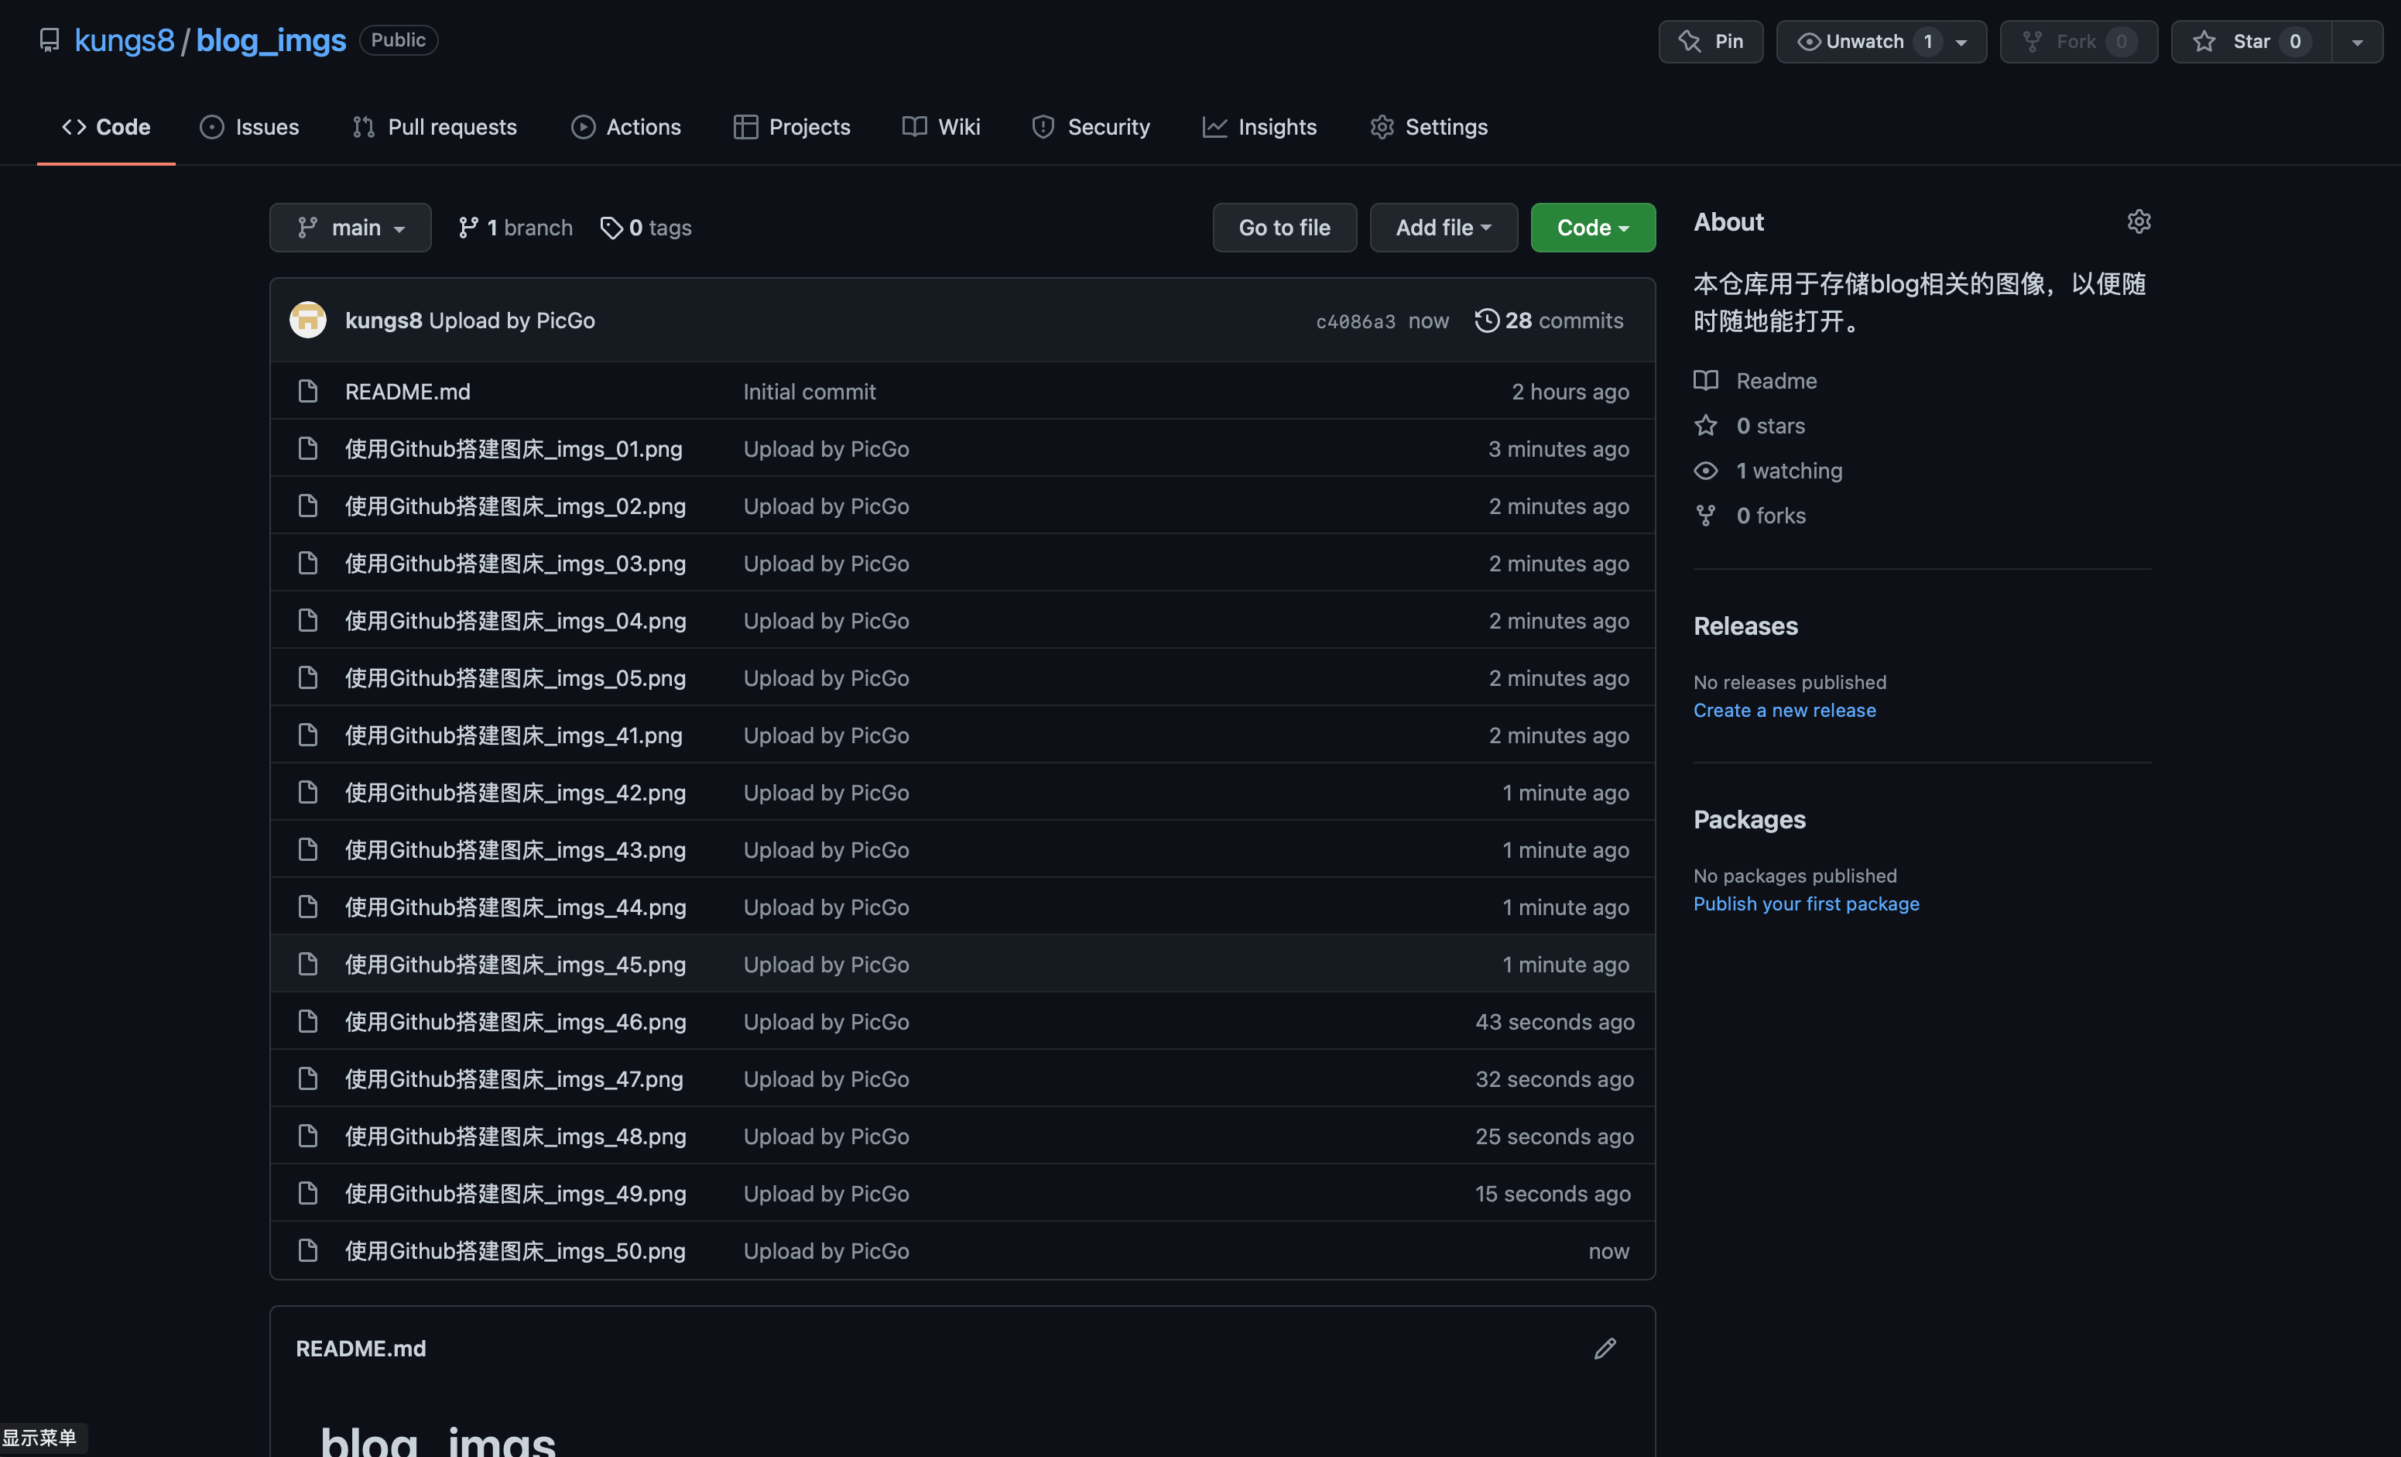Open file 使用Github搭建图床_imgs_45.png

515,964
